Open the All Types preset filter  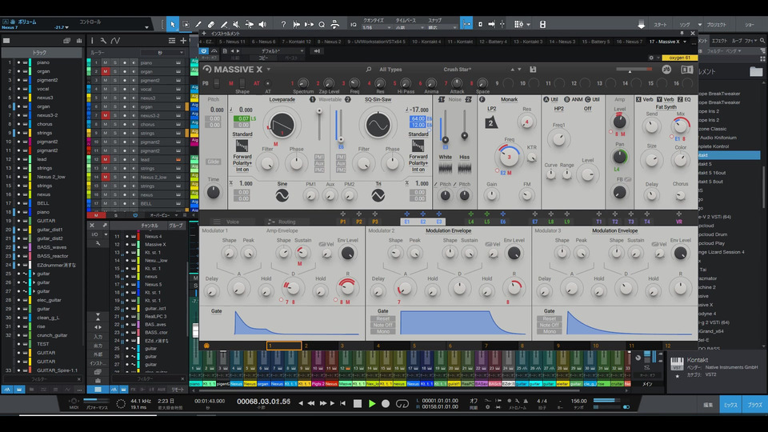click(x=390, y=70)
